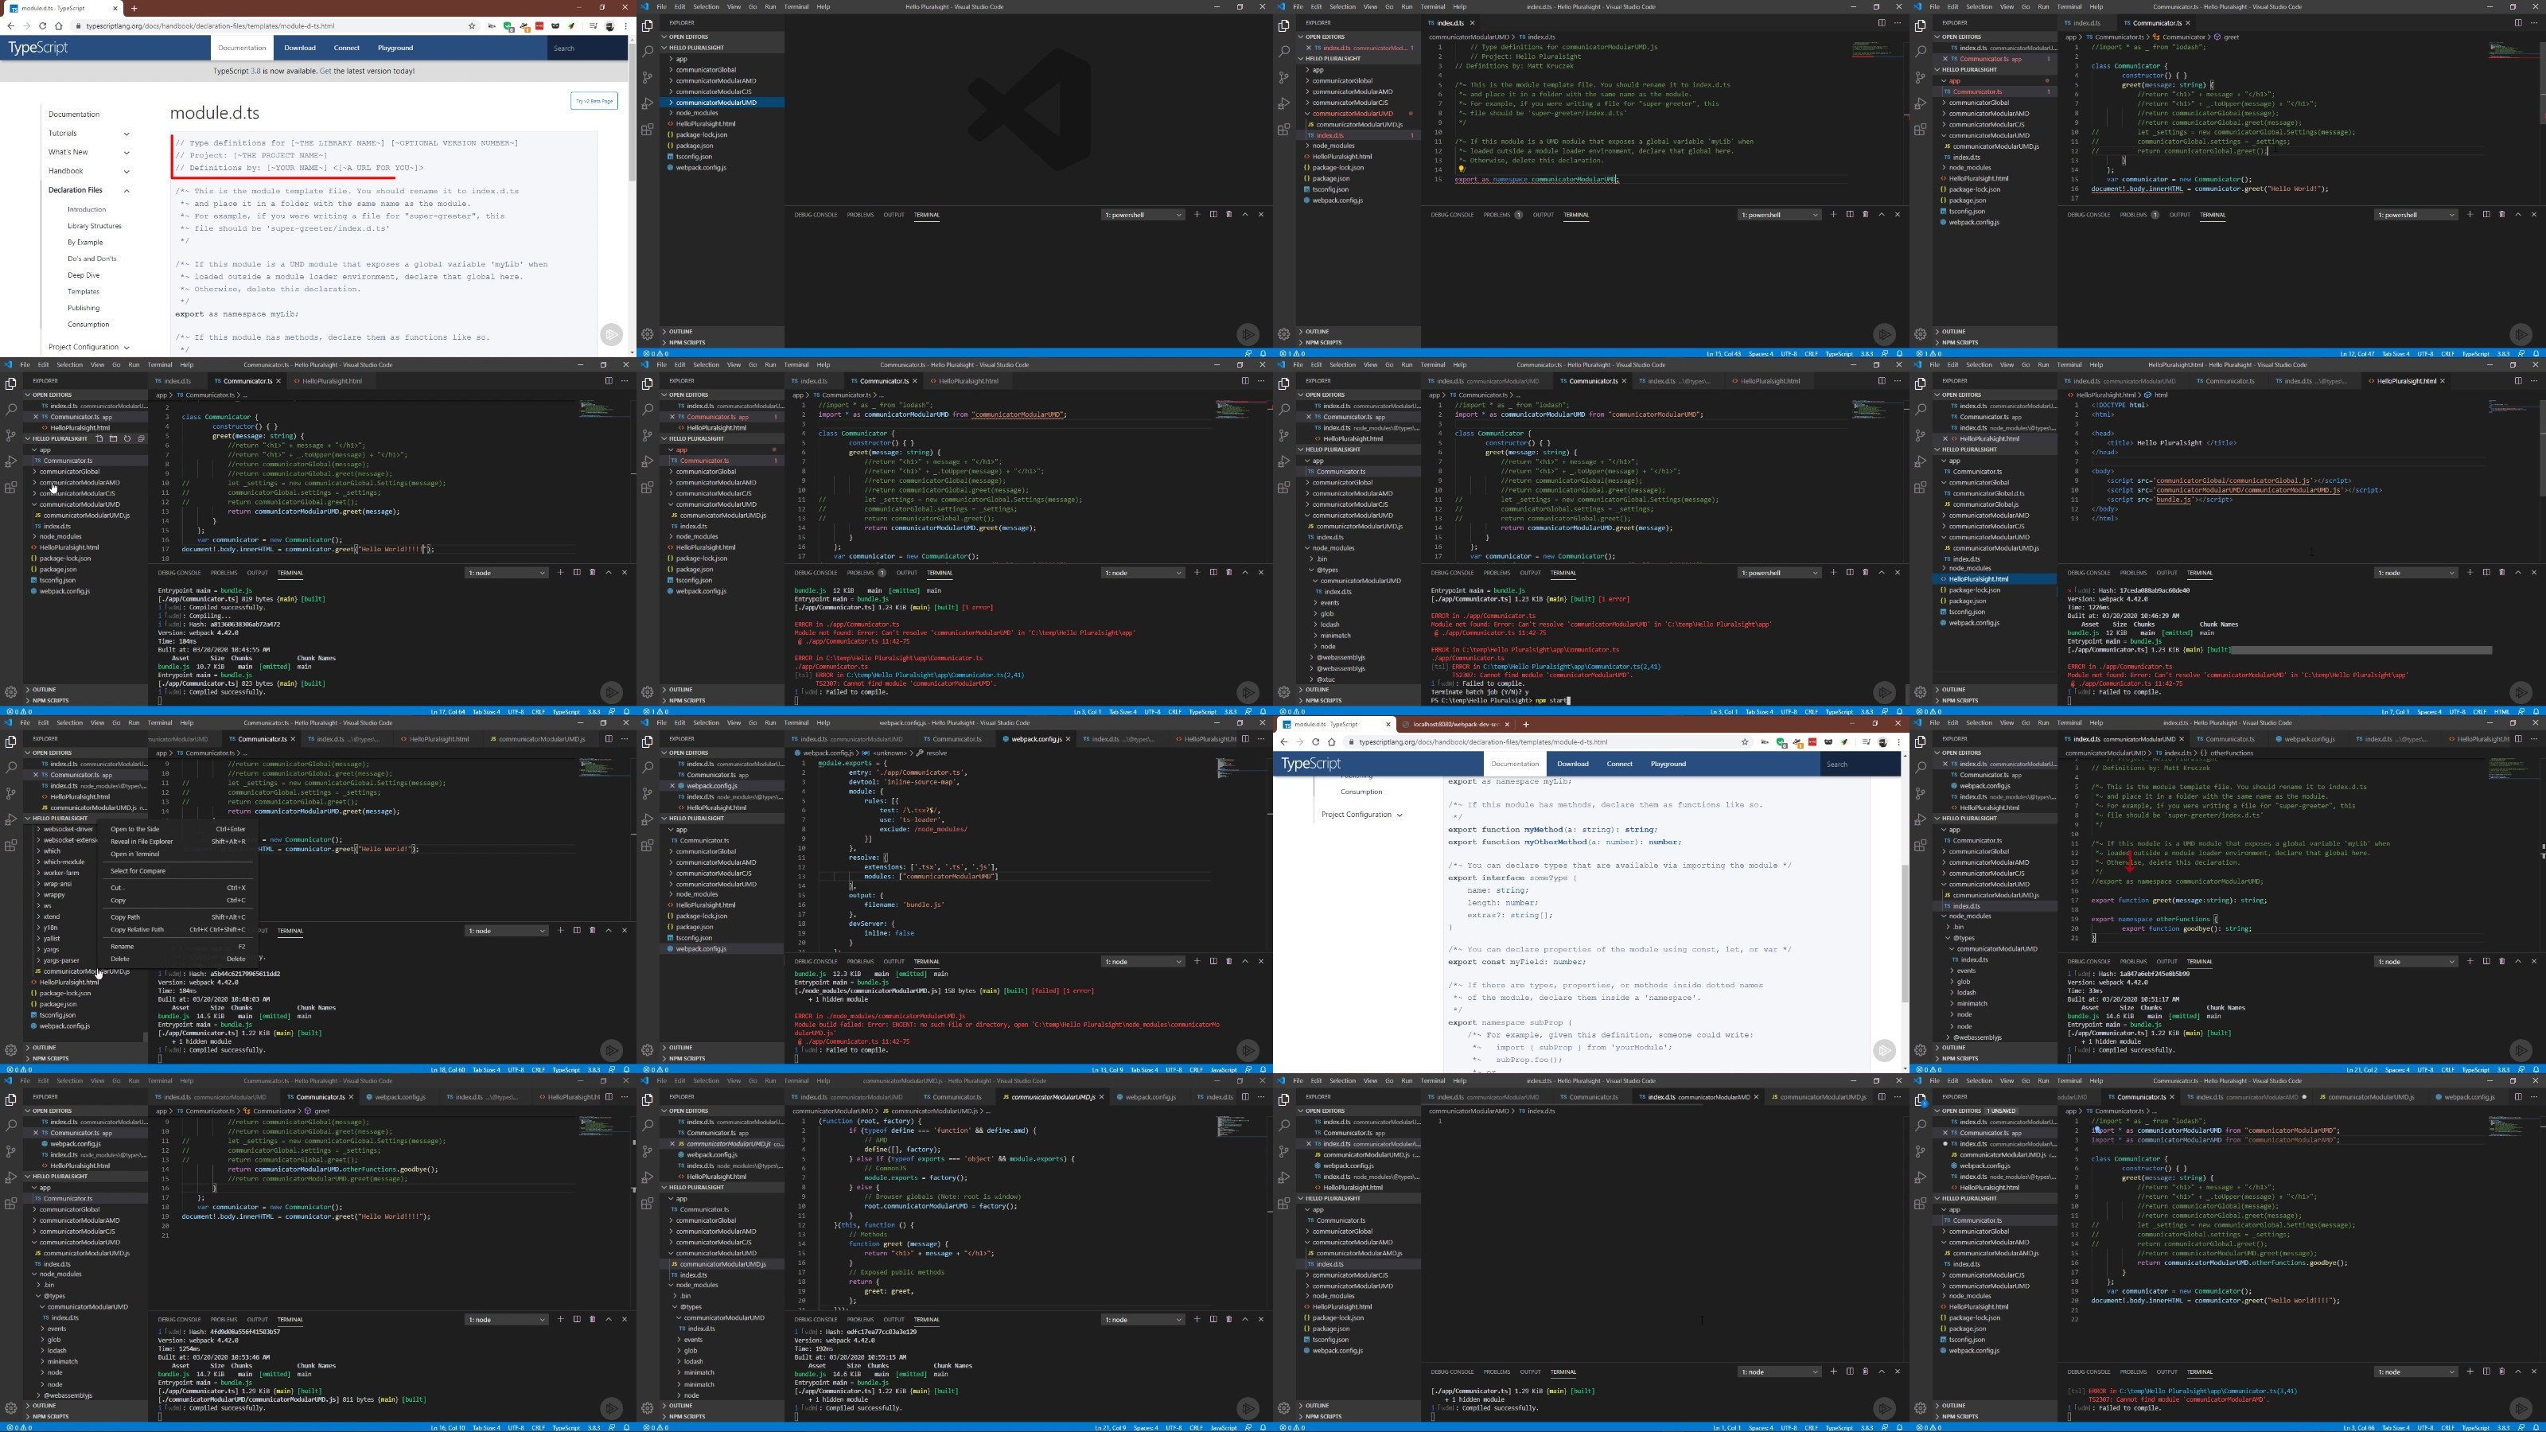Click the yellow lightbulb quick-fix icon in the editor
Screen dimensions: 2546x1432
(1461, 169)
